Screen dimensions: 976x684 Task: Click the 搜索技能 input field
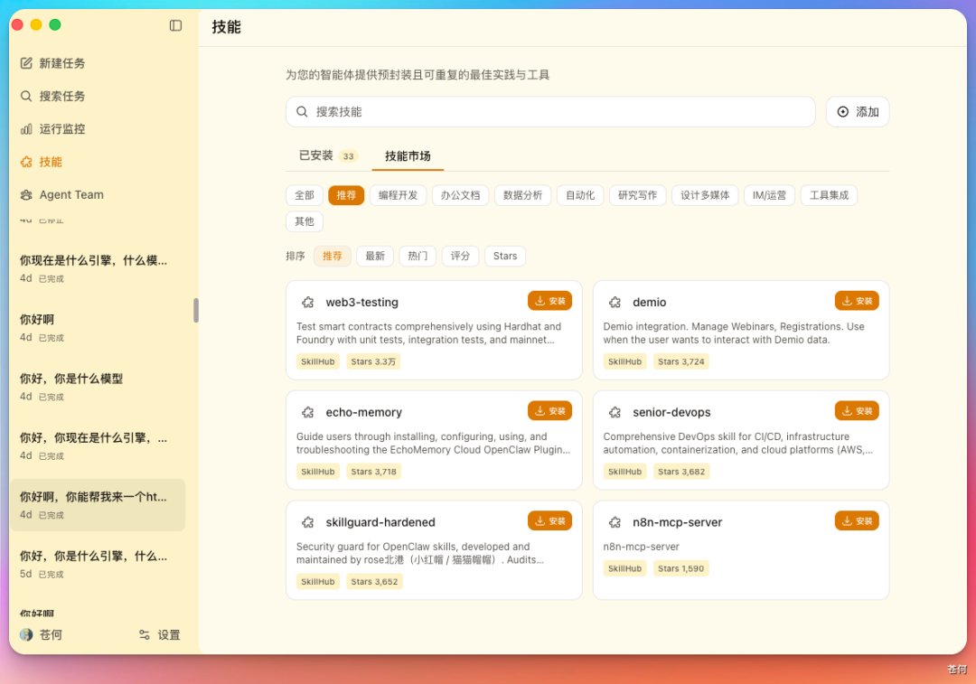[x=550, y=111]
